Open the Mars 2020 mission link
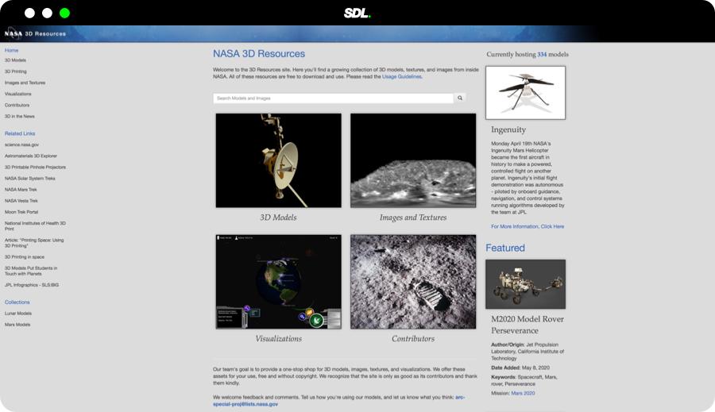 pyautogui.click(x=523, y=393)
